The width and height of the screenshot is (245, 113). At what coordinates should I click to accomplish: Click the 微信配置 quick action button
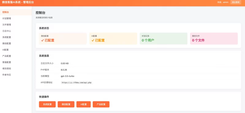66,104
